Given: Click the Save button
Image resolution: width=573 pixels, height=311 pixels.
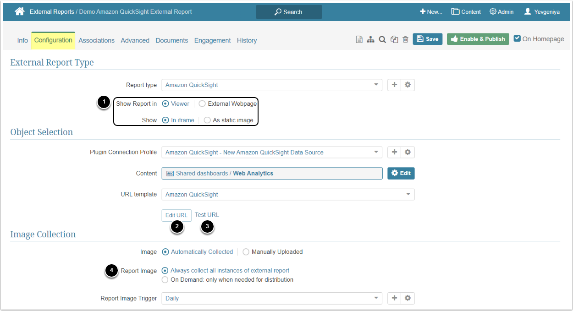Looking at the screenshot, I should pos(427,39).
